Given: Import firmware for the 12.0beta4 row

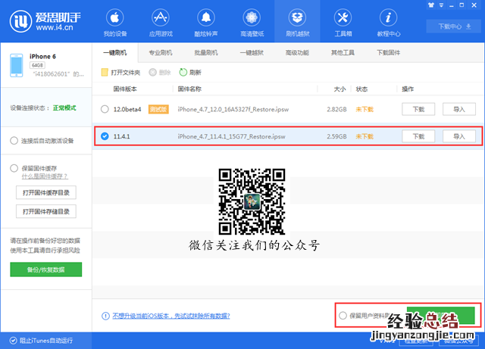Looking at the screenshot, I should (459, 109).
